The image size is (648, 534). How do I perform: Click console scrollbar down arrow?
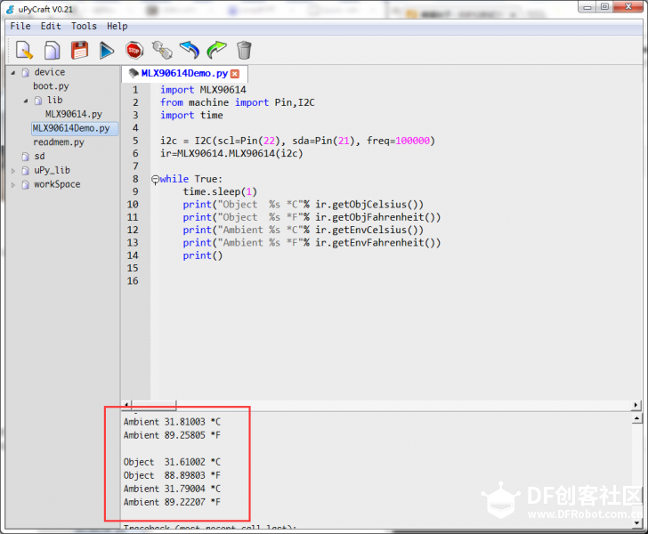tap(636, 522)
